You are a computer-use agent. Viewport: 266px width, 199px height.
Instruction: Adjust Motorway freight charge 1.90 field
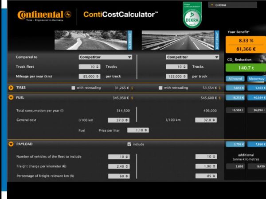[206, 166]
